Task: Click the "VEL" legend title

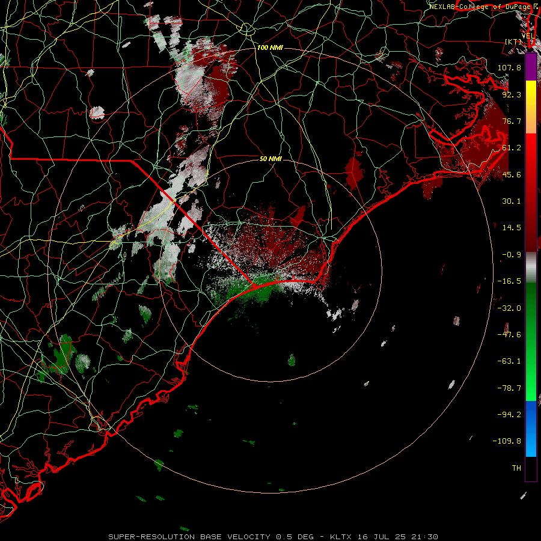Action: click(x=528, y=36)
